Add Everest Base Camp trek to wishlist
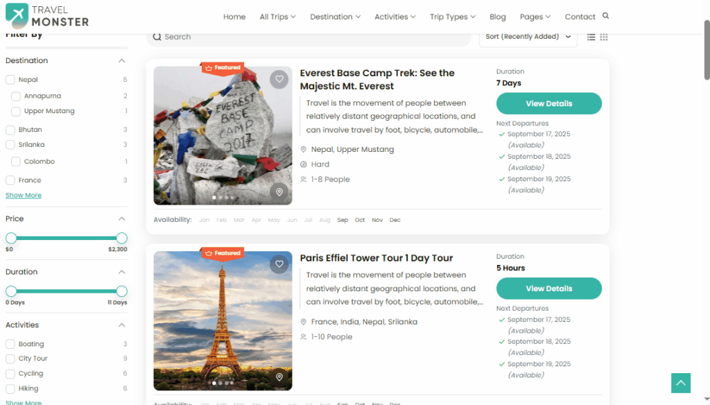 pos(279,79)
